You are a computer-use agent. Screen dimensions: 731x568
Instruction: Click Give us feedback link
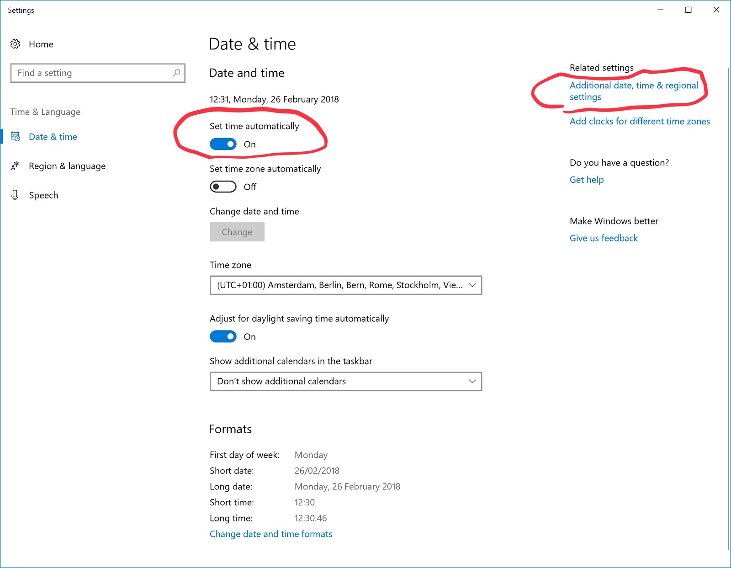click(x=604, y=238)
